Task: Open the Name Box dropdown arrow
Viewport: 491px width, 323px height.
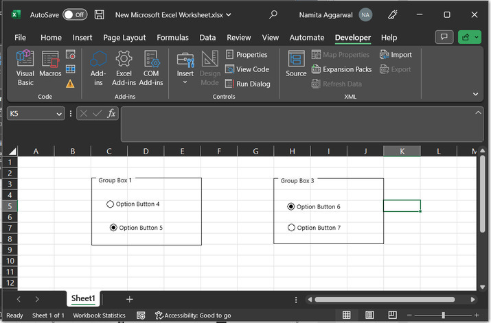Action: point(59,114)
